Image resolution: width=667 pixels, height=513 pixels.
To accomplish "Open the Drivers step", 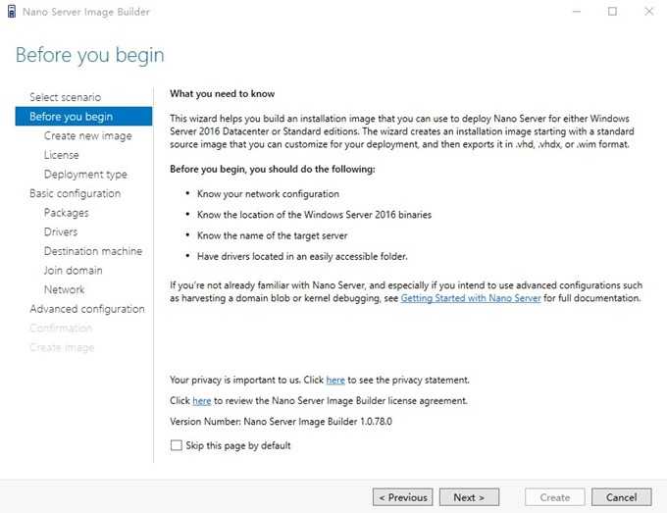I will (61, 231).
